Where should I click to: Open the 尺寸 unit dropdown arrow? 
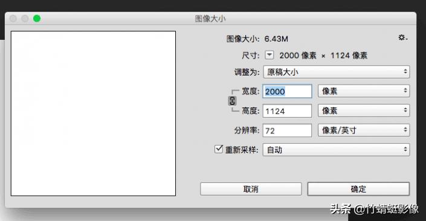[x=269, y=55]
